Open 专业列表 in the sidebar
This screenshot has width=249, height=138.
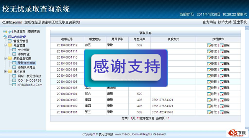tap(23, 50)
